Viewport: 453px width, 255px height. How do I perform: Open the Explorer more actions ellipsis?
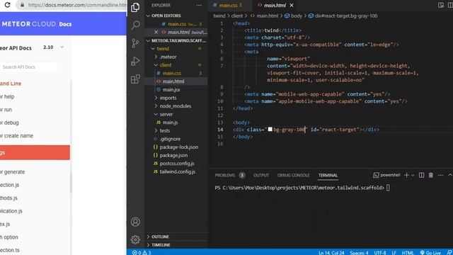point(199,5)
